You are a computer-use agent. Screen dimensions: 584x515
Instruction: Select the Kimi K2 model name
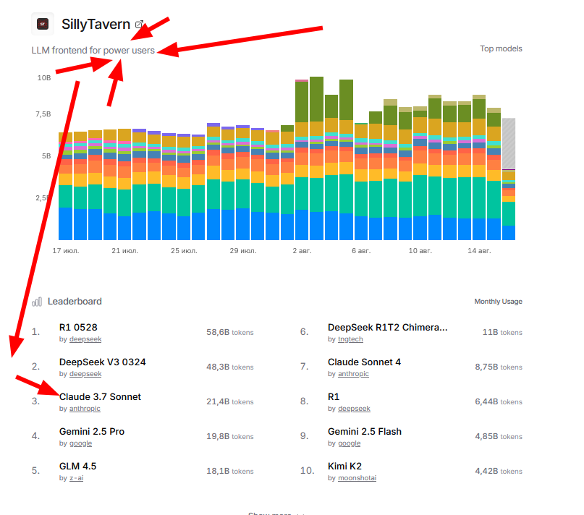[x=344, y=466]
